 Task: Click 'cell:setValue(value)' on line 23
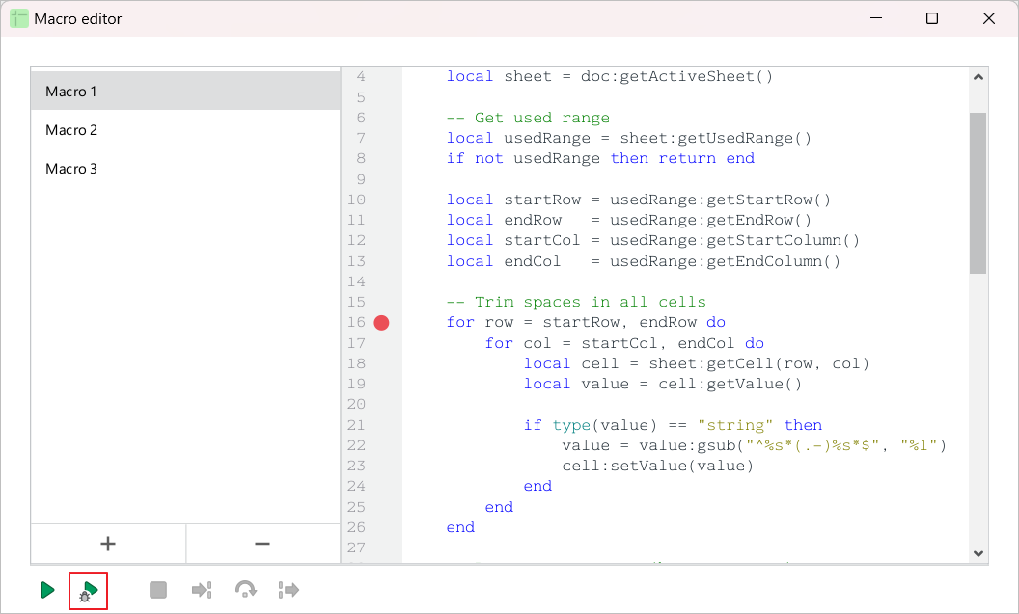[658, 466]
